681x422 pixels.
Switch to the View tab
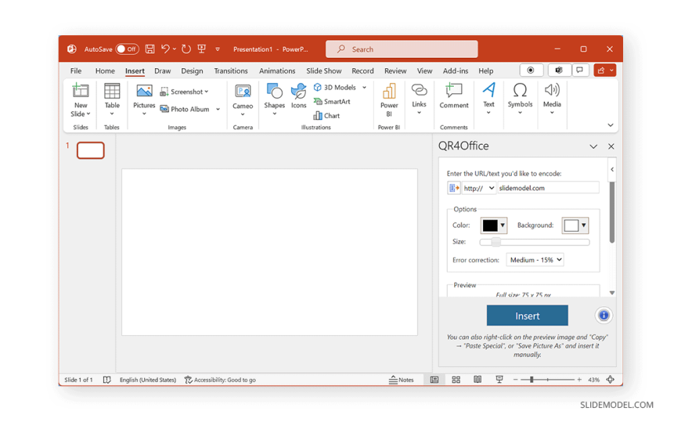(425, 70)
